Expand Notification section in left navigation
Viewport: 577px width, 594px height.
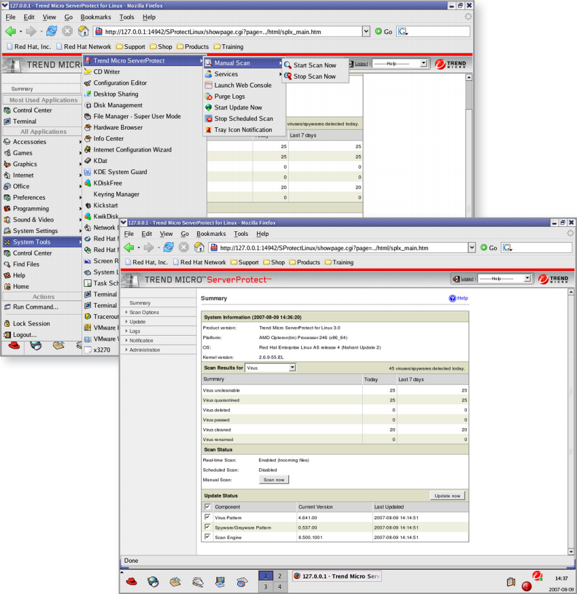(x=141, y=340)
